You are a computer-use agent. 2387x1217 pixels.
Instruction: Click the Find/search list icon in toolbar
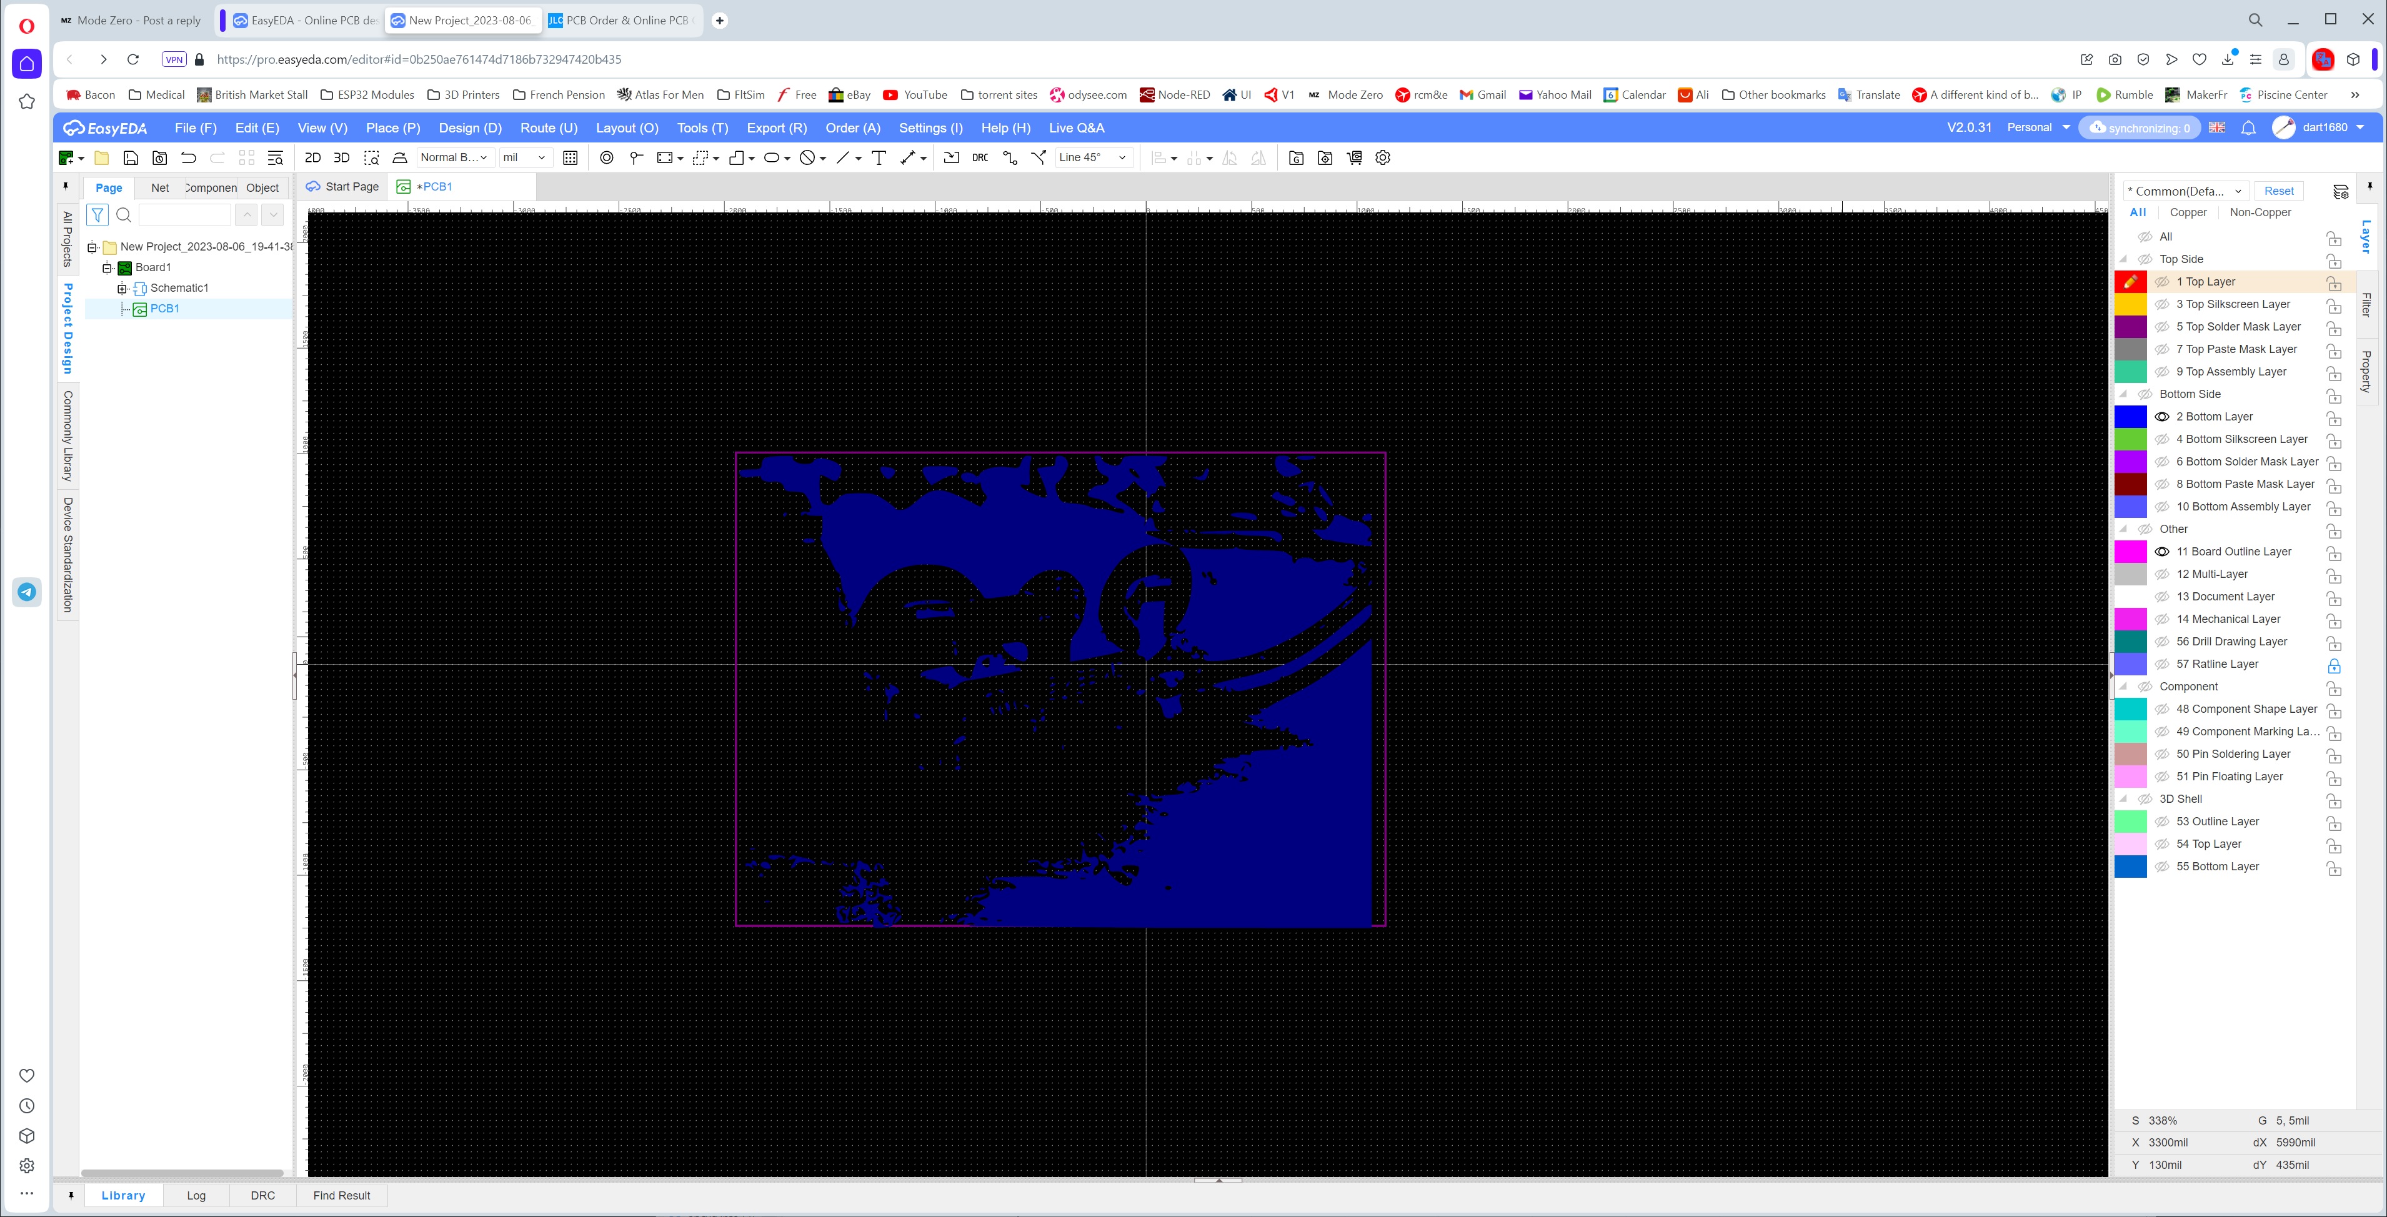275,159
